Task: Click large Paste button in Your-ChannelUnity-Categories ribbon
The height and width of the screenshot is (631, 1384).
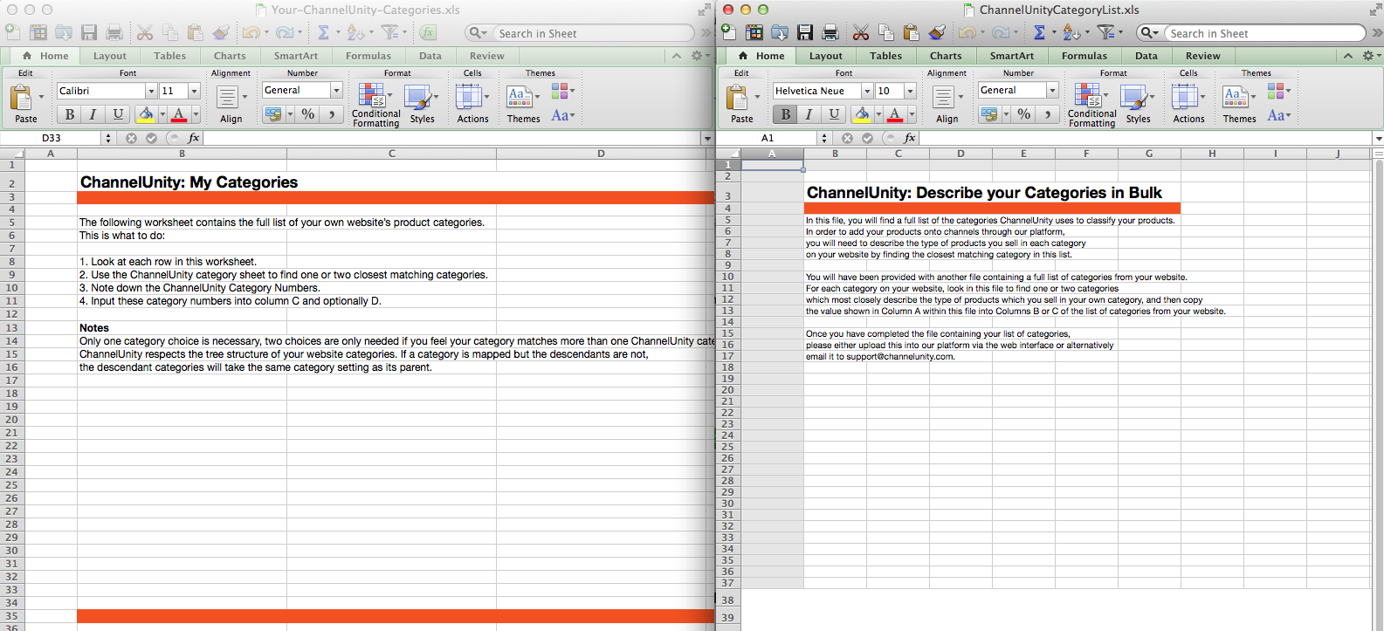Action: 20,97
